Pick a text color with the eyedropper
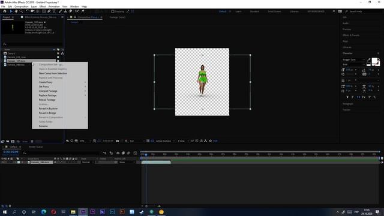 368,59
